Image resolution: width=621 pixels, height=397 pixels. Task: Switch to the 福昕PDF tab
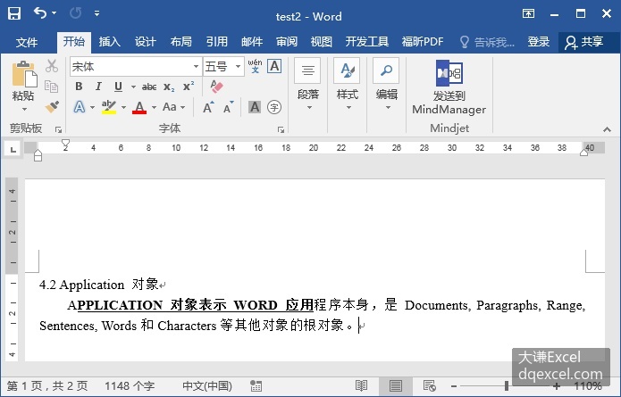click(423, 42)
